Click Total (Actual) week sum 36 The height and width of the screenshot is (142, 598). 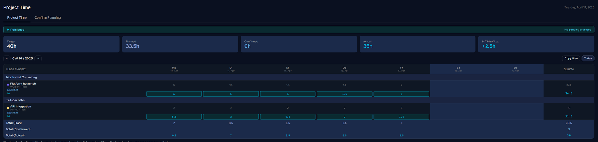(569, 136)
